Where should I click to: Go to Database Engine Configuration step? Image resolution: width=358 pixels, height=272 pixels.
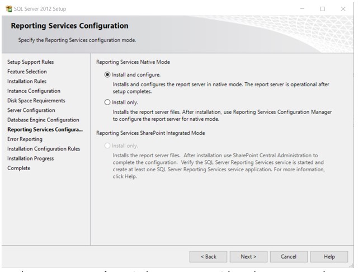tap(43, 120)
